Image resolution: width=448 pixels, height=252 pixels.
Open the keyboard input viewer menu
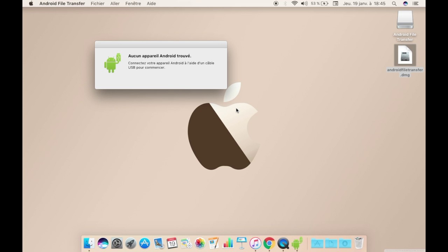(335, 3)
